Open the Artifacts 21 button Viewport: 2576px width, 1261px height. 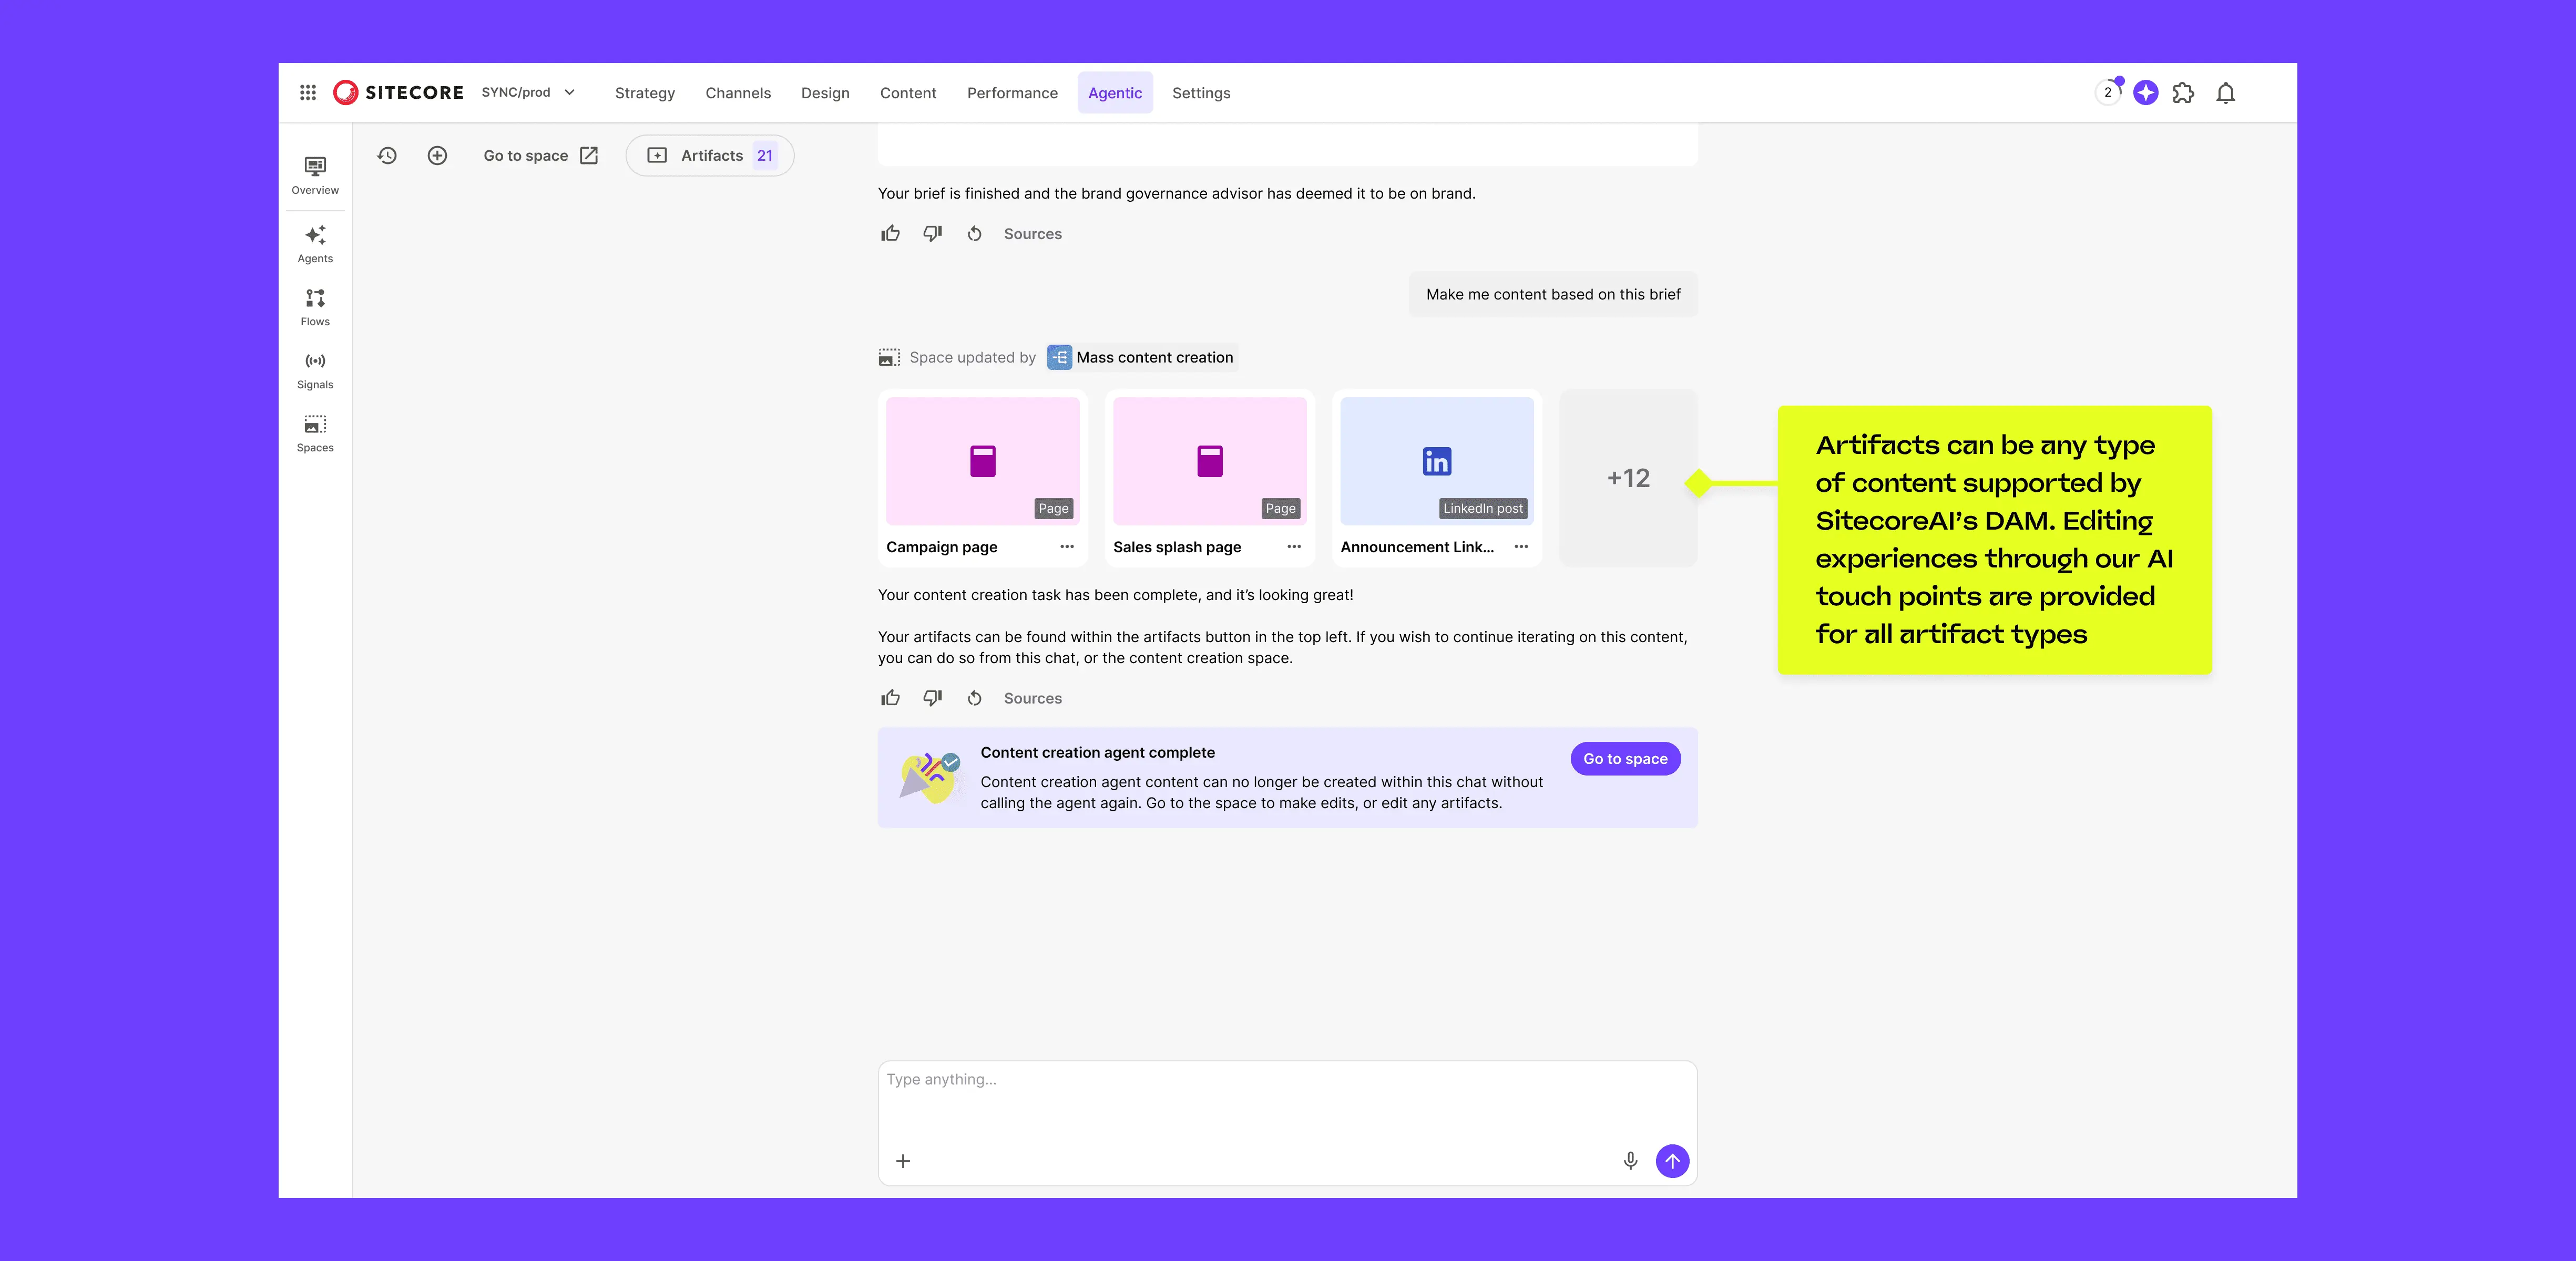click(710, 155)
